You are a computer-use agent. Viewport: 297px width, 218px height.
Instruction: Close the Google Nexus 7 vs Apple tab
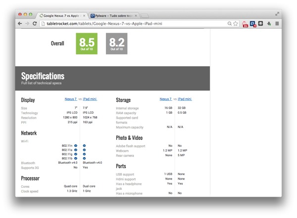(x=84, y=16)
